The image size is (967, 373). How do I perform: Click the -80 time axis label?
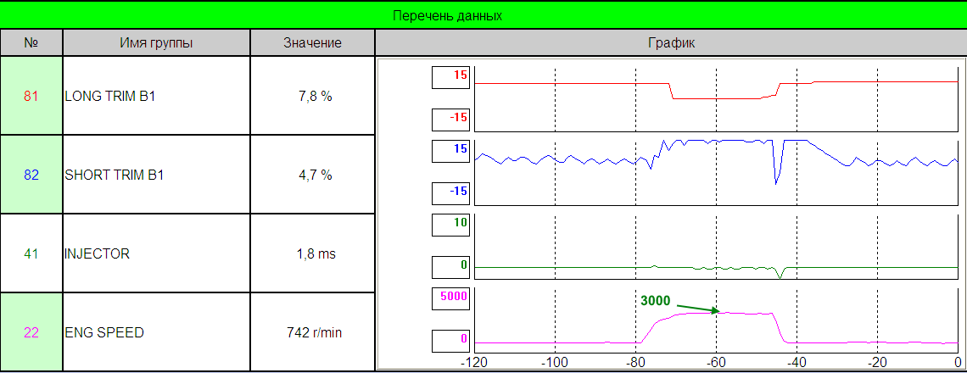click(635, 363)
